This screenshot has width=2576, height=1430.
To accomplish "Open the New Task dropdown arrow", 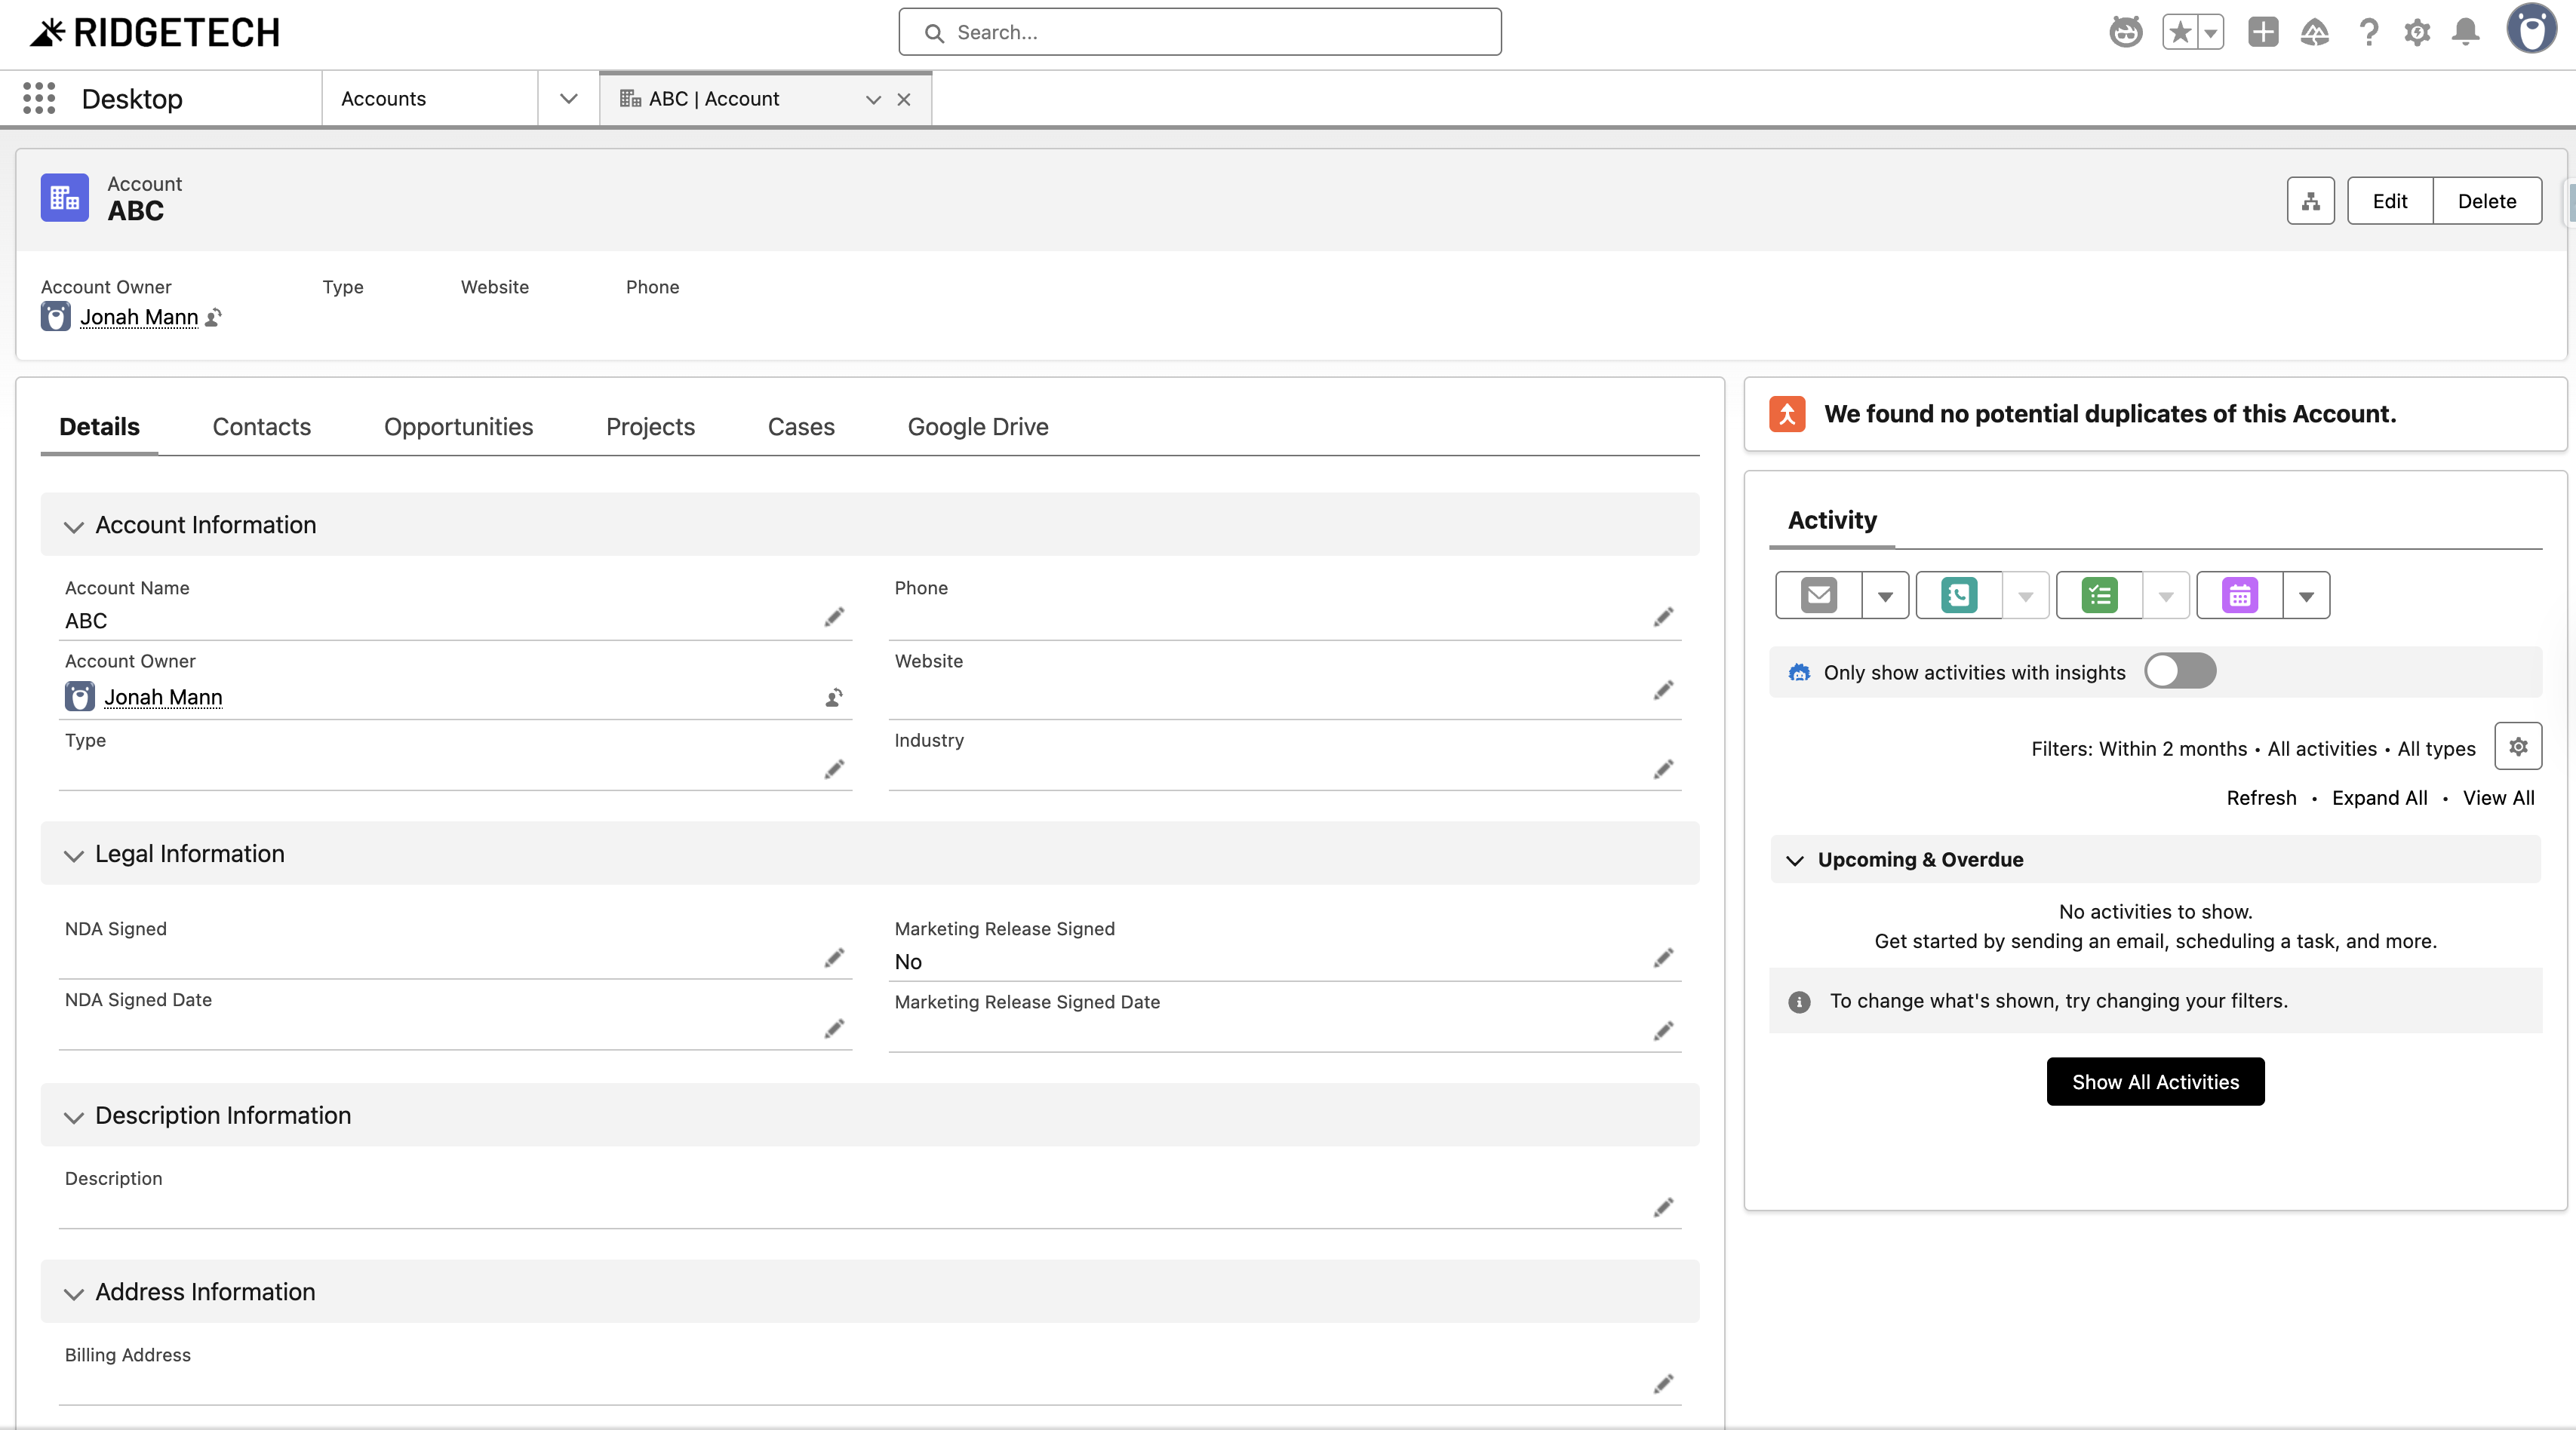I will click(x=2165, y=596).
